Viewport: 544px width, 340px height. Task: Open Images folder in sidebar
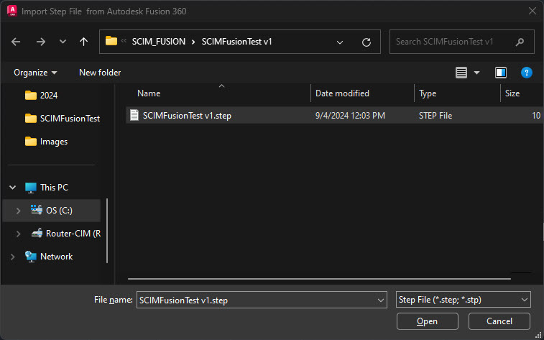pyautogui.click(x=47, y=142)
